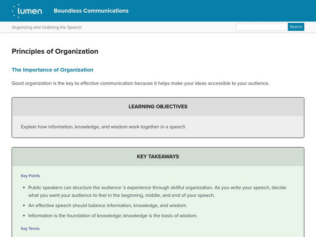Select The Importance of Organization subheading
Screen dimensions: 316x237
53,70
